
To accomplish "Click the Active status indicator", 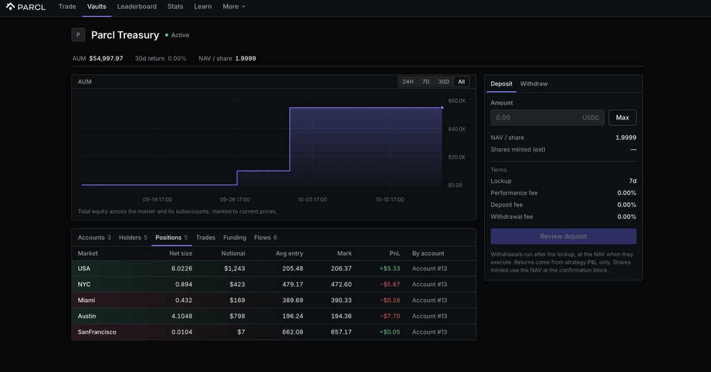I will pyautogui.click(x=177, y=35).
